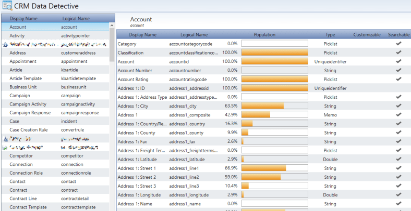Click the Searchable checkmark for Address 1: Street 1
Image resolution: width=411 pixels, height=211 pixels.
pyautogui.click(x=398, y=168)
